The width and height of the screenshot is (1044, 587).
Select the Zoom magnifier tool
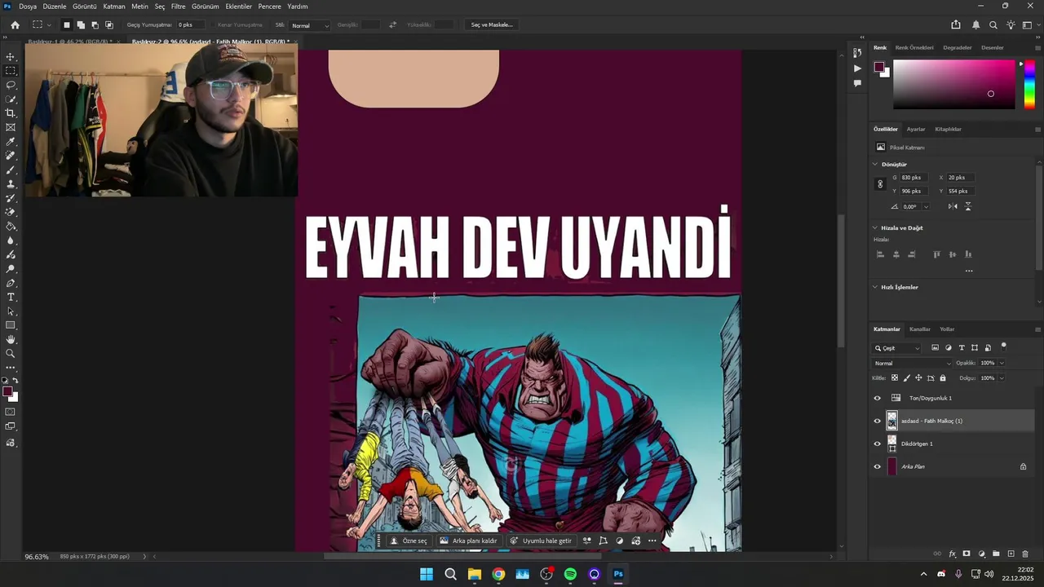[x=11, y=354]
